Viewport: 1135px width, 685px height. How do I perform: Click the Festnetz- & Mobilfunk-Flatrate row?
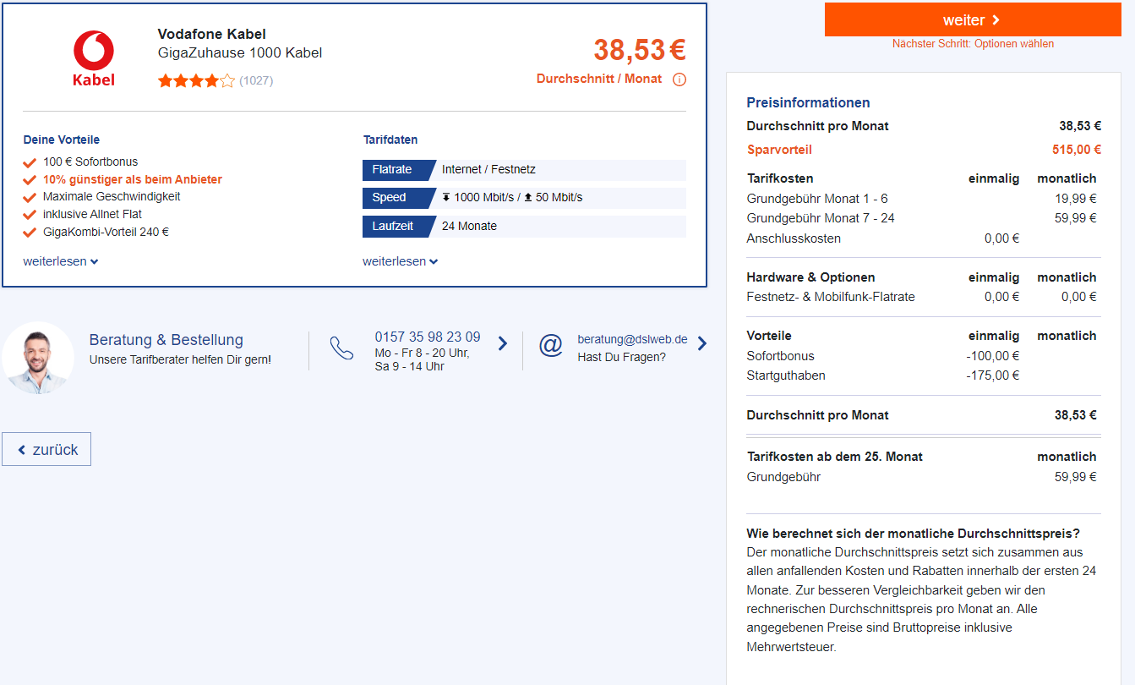[x=922, y=297]
